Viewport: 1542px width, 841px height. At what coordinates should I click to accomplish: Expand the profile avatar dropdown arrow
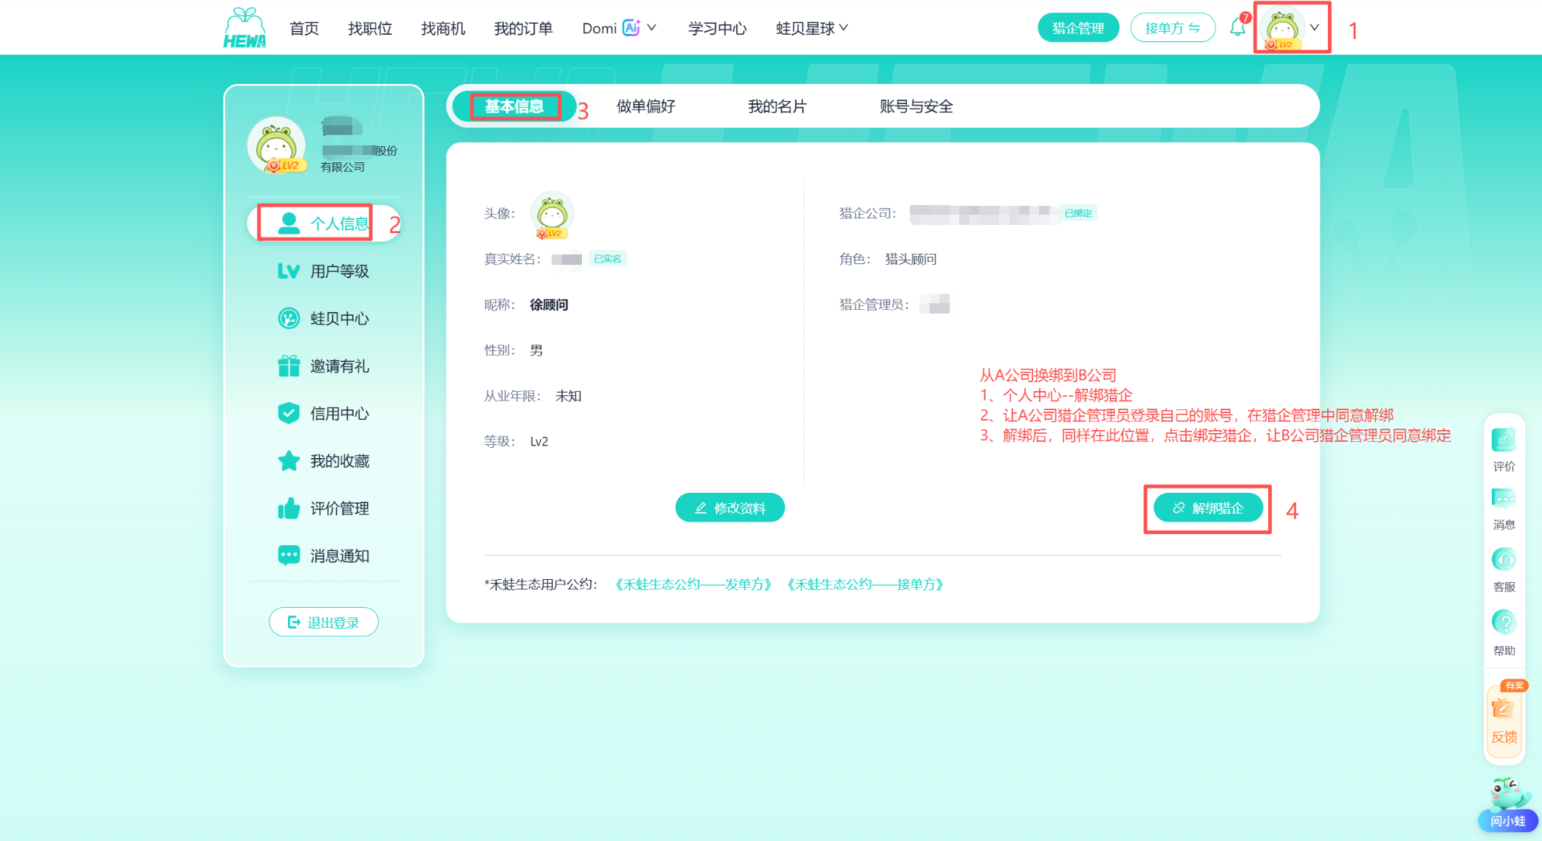(x=1315, y=27)
